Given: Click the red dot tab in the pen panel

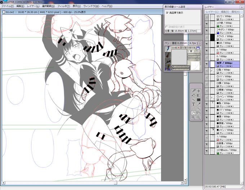Looking at the screenshot, I should pos(178,47).
